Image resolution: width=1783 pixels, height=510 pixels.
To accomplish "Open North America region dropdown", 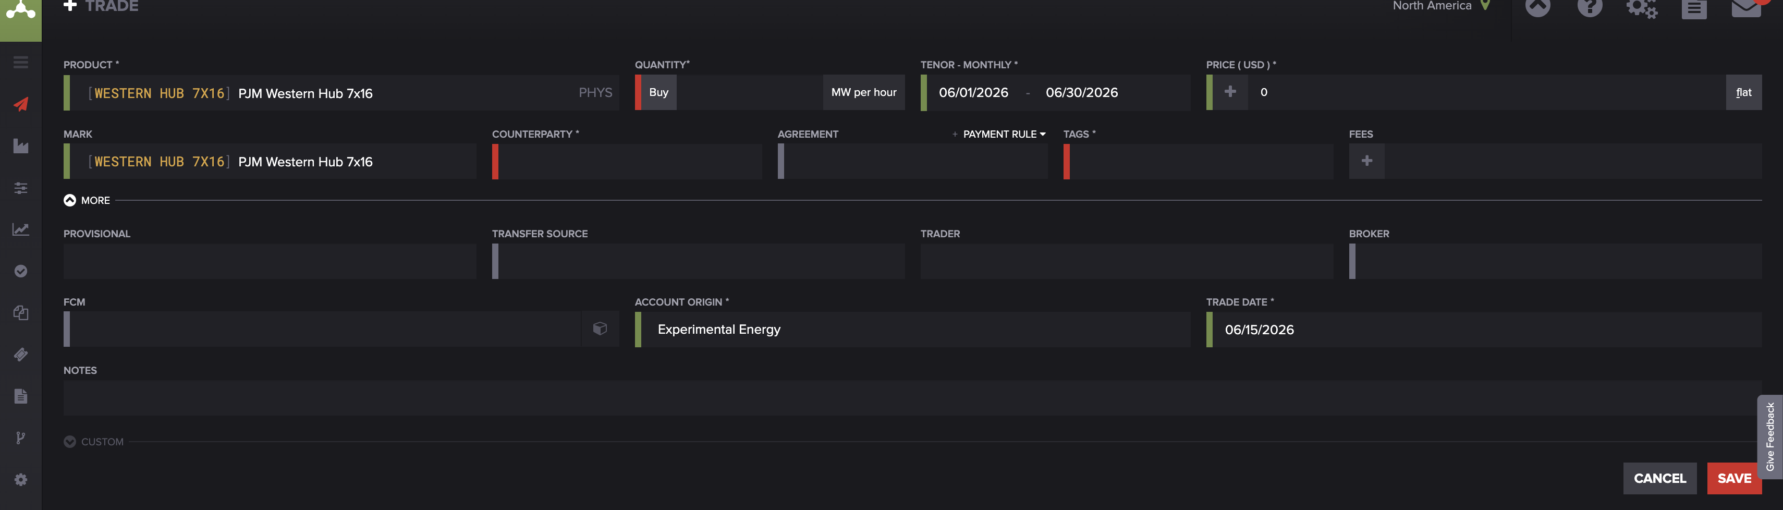I will pyautogui.click(x=1440, y=6).
